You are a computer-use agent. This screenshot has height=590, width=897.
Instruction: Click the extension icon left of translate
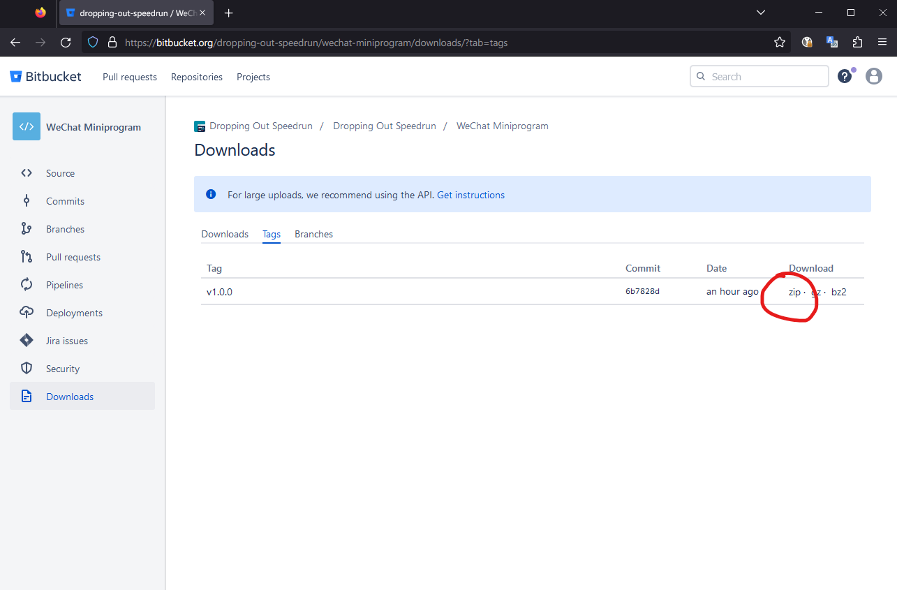[x=807, y=42]
